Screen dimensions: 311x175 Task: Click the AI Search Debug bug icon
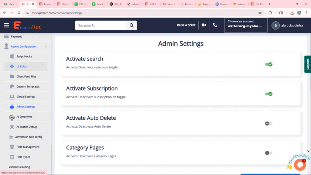click(12, 127)
